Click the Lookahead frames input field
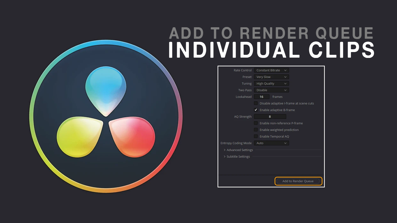Image resolution: width=397 pixels, height=223 pixels. [261, 97]
